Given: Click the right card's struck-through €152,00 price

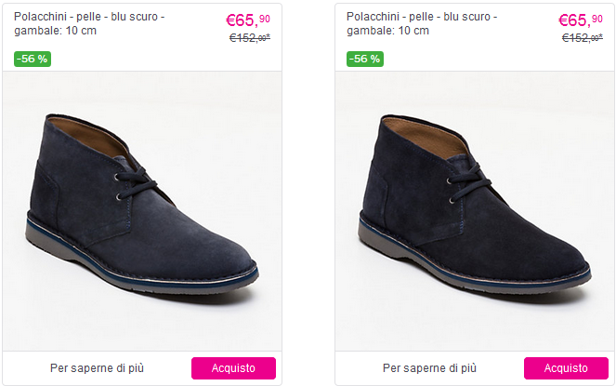Looking at the screenshot, I should click(x=583, y=38).
